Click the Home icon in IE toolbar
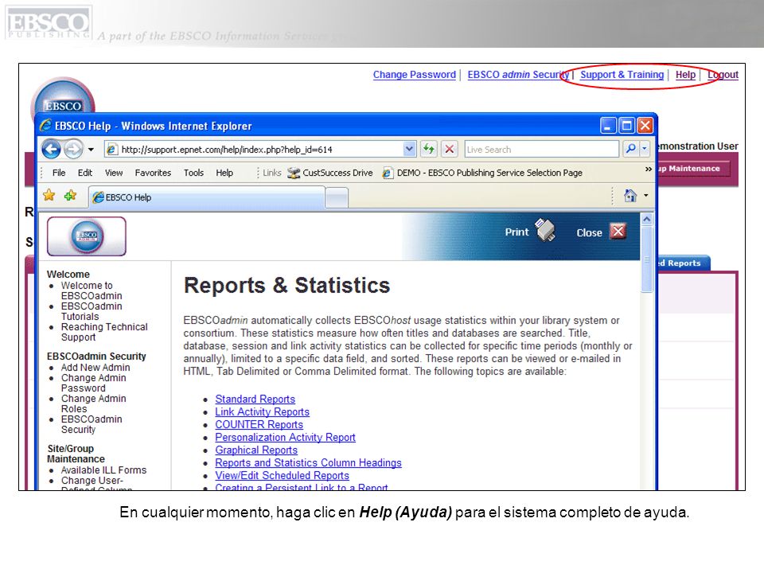This screenshot has height=573, width=764. pos(630,196)
